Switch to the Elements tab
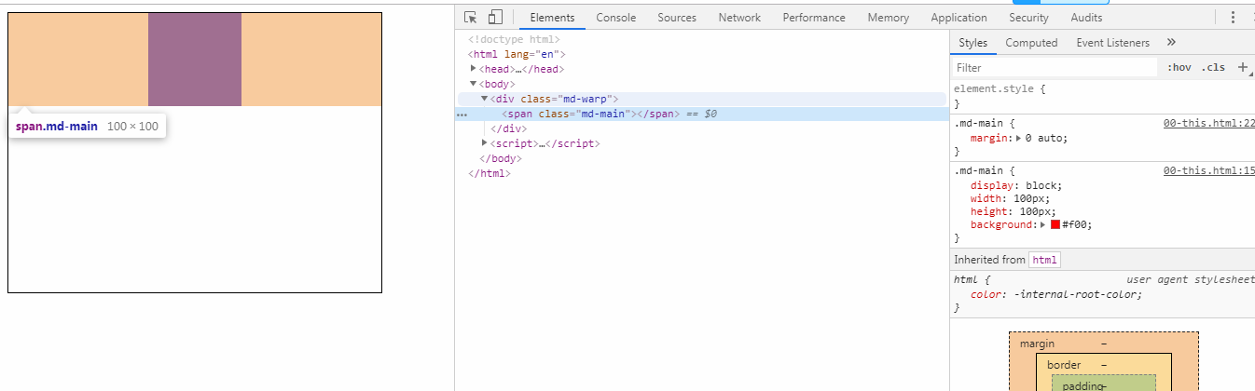Viewport: 1255px width, 391px height. 552,18
